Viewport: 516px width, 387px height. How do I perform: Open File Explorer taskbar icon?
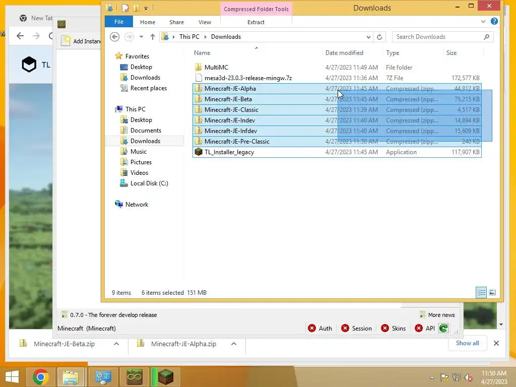pyautogui.click(x=71, y=377)
